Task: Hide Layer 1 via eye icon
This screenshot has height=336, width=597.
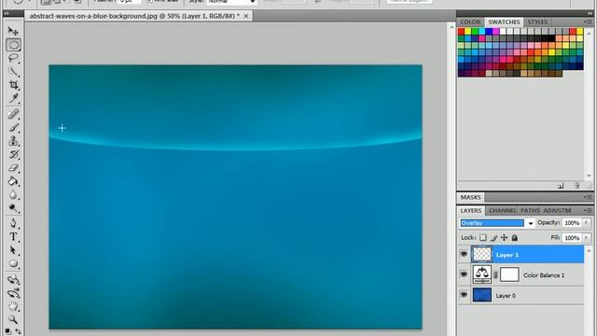Action: pos(464,254)
